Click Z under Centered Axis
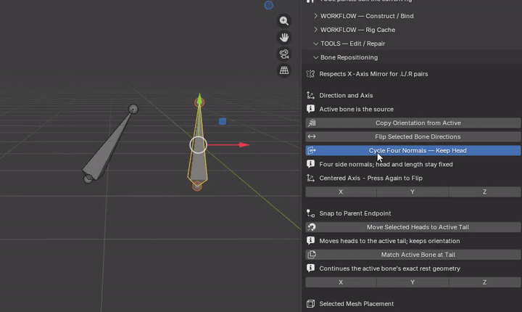The image size is (522, 312). [x=485, y=192]
